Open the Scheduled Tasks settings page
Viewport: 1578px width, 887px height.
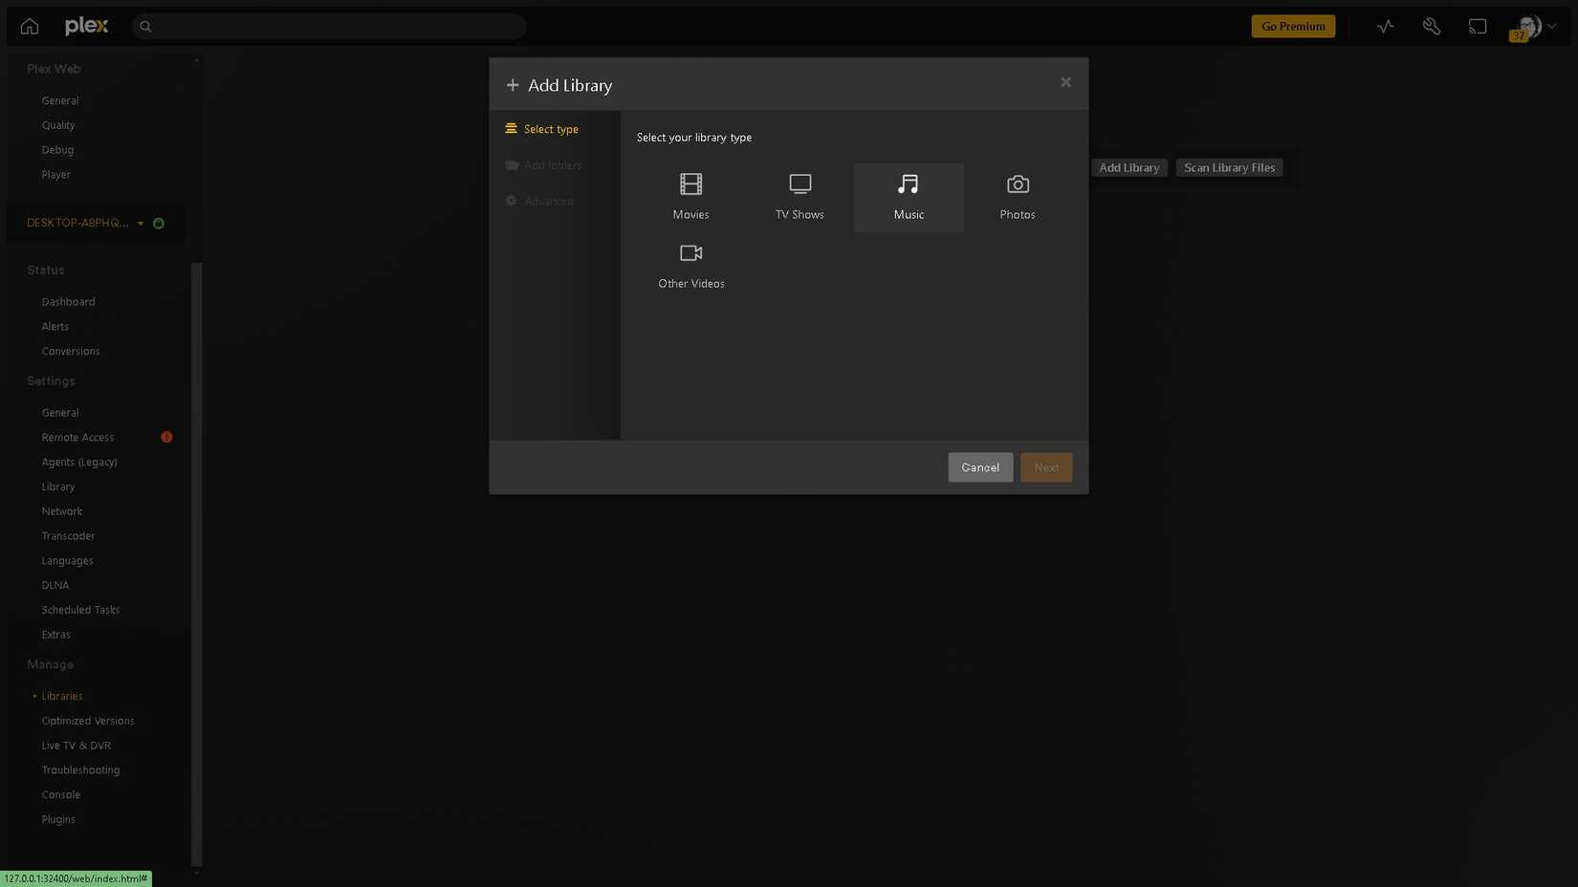80,609
